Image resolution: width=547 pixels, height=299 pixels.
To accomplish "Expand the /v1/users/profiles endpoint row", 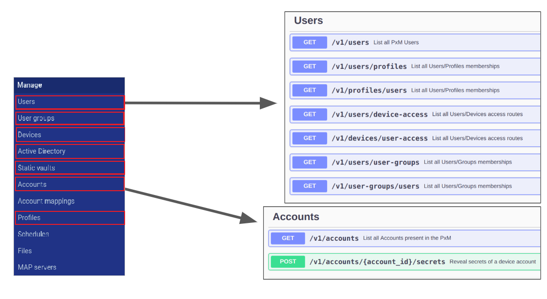I will (369, 66).
